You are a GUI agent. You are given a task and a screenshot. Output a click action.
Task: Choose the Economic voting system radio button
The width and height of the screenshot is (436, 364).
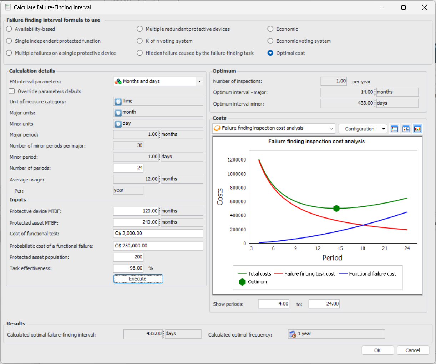270,41
